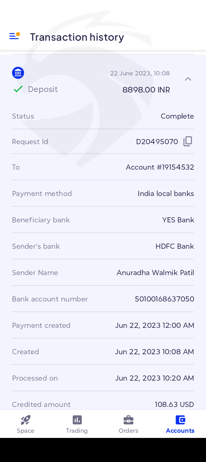
Task: Tap the Transaction history title
Action: pyautogui.click(x=77, y=37)
